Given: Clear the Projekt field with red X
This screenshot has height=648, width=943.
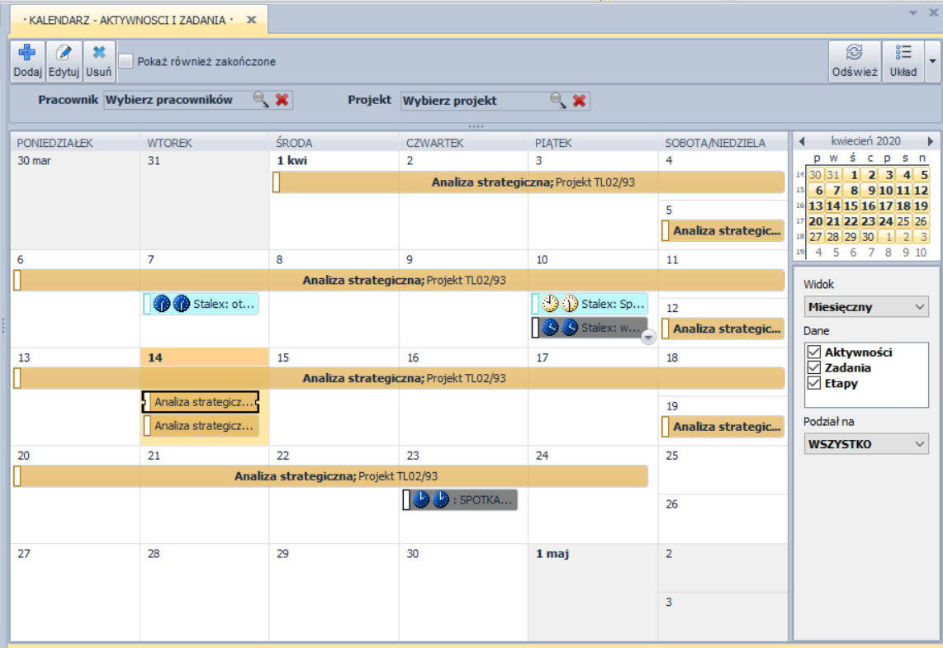Looking at the screenshot, I should coord(580,101).
